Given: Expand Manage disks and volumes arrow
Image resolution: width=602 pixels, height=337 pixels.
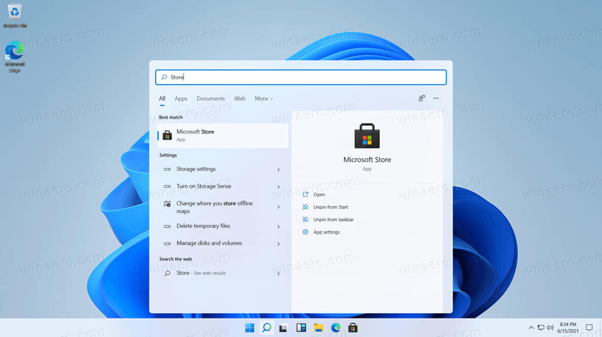Looking at the screenshot, I should [x=278, y=244].
